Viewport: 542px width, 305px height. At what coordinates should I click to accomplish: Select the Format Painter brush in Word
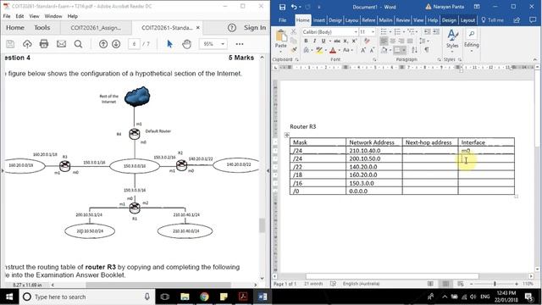(x=294, y=50)
